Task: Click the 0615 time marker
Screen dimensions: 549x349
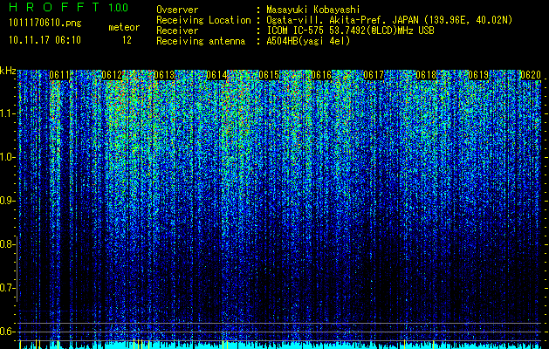Action: point(269,75)
